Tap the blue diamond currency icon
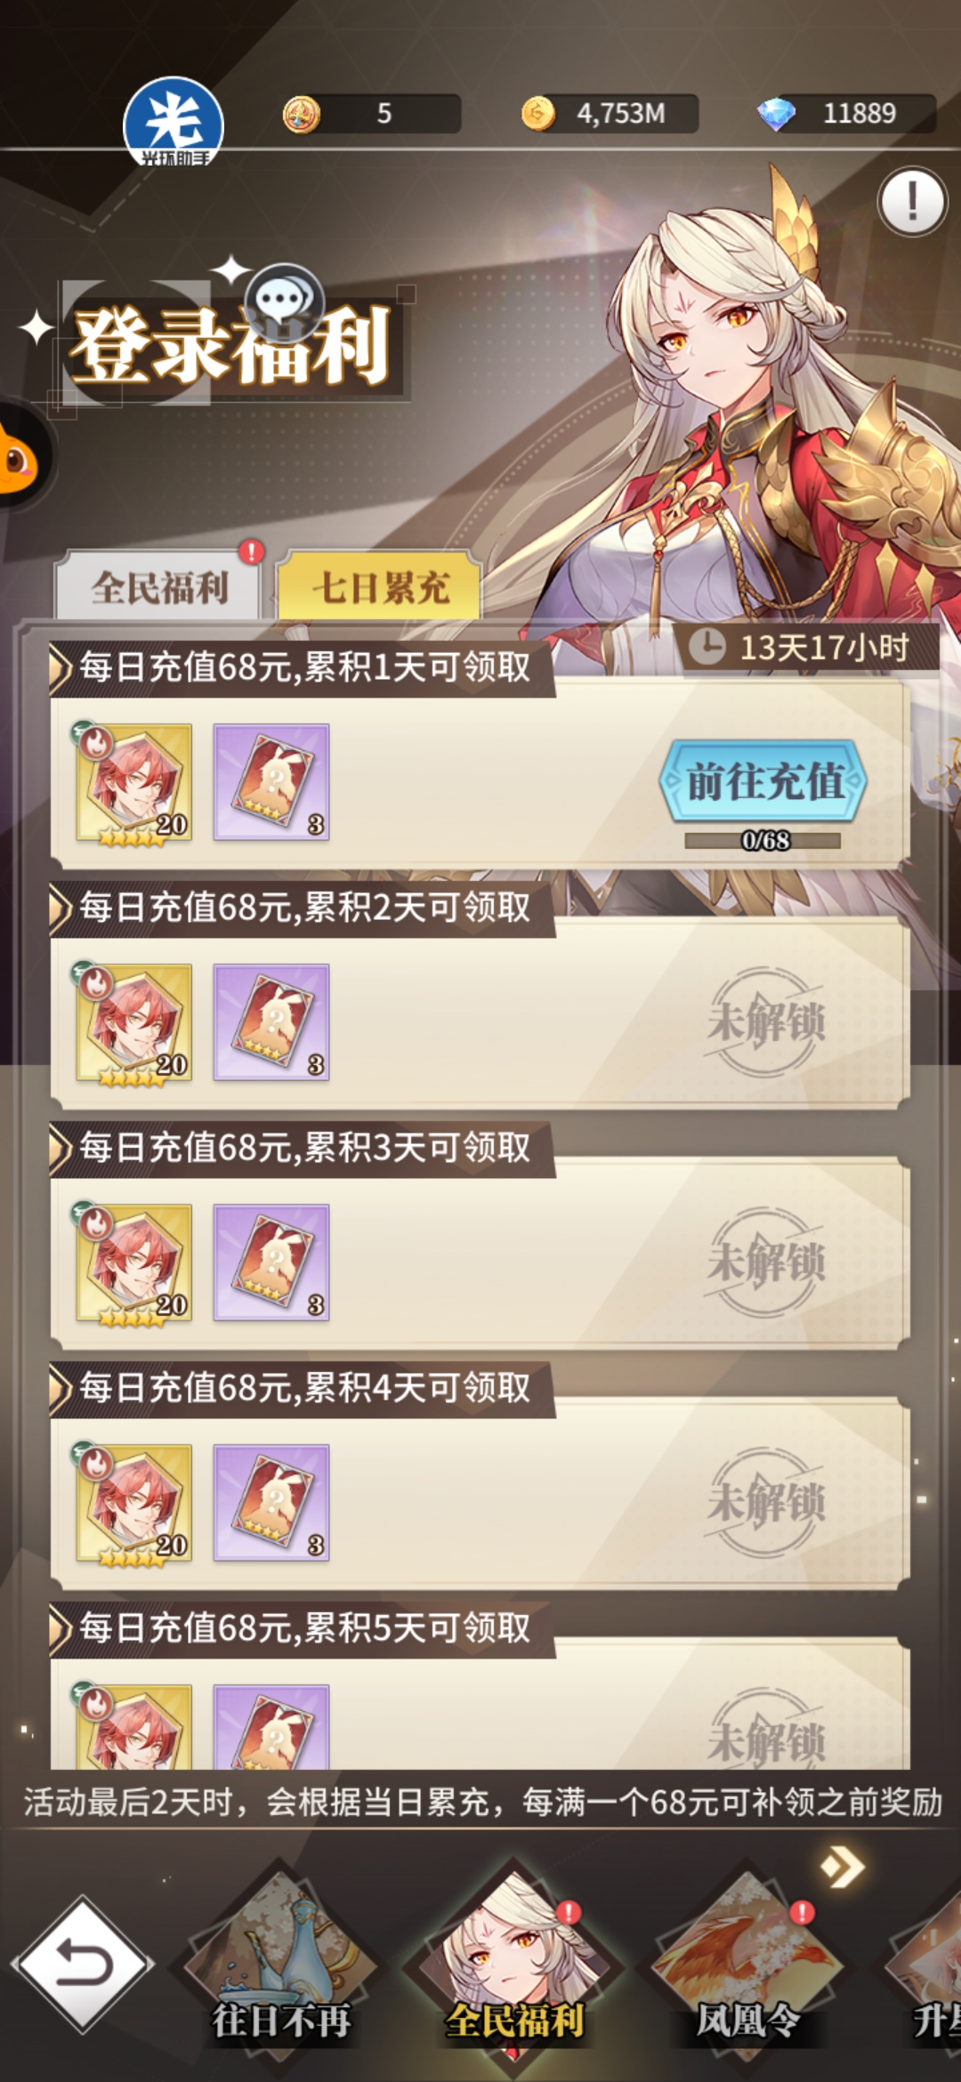 [776, 114]
